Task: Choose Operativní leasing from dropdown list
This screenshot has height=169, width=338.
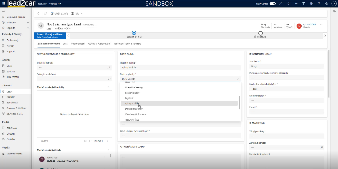Action: pyautogui.click(x=134, y=87)
